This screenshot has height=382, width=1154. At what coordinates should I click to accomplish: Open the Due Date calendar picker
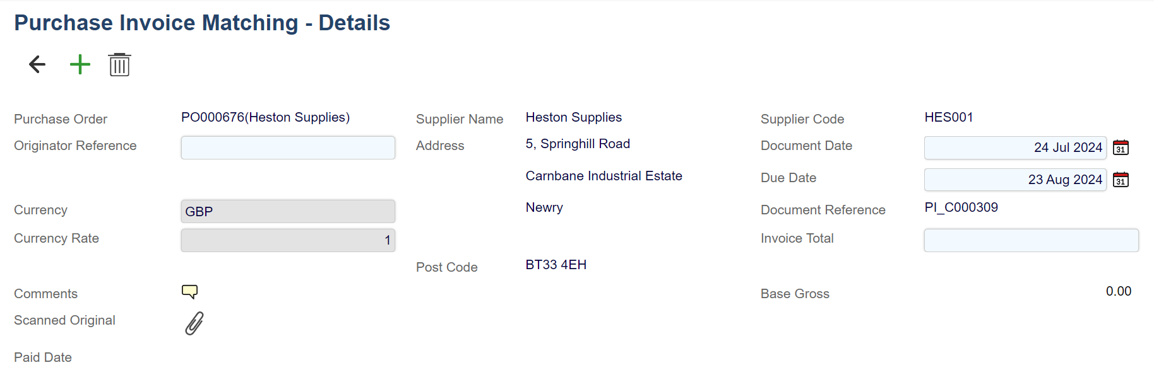[1121, 180]
